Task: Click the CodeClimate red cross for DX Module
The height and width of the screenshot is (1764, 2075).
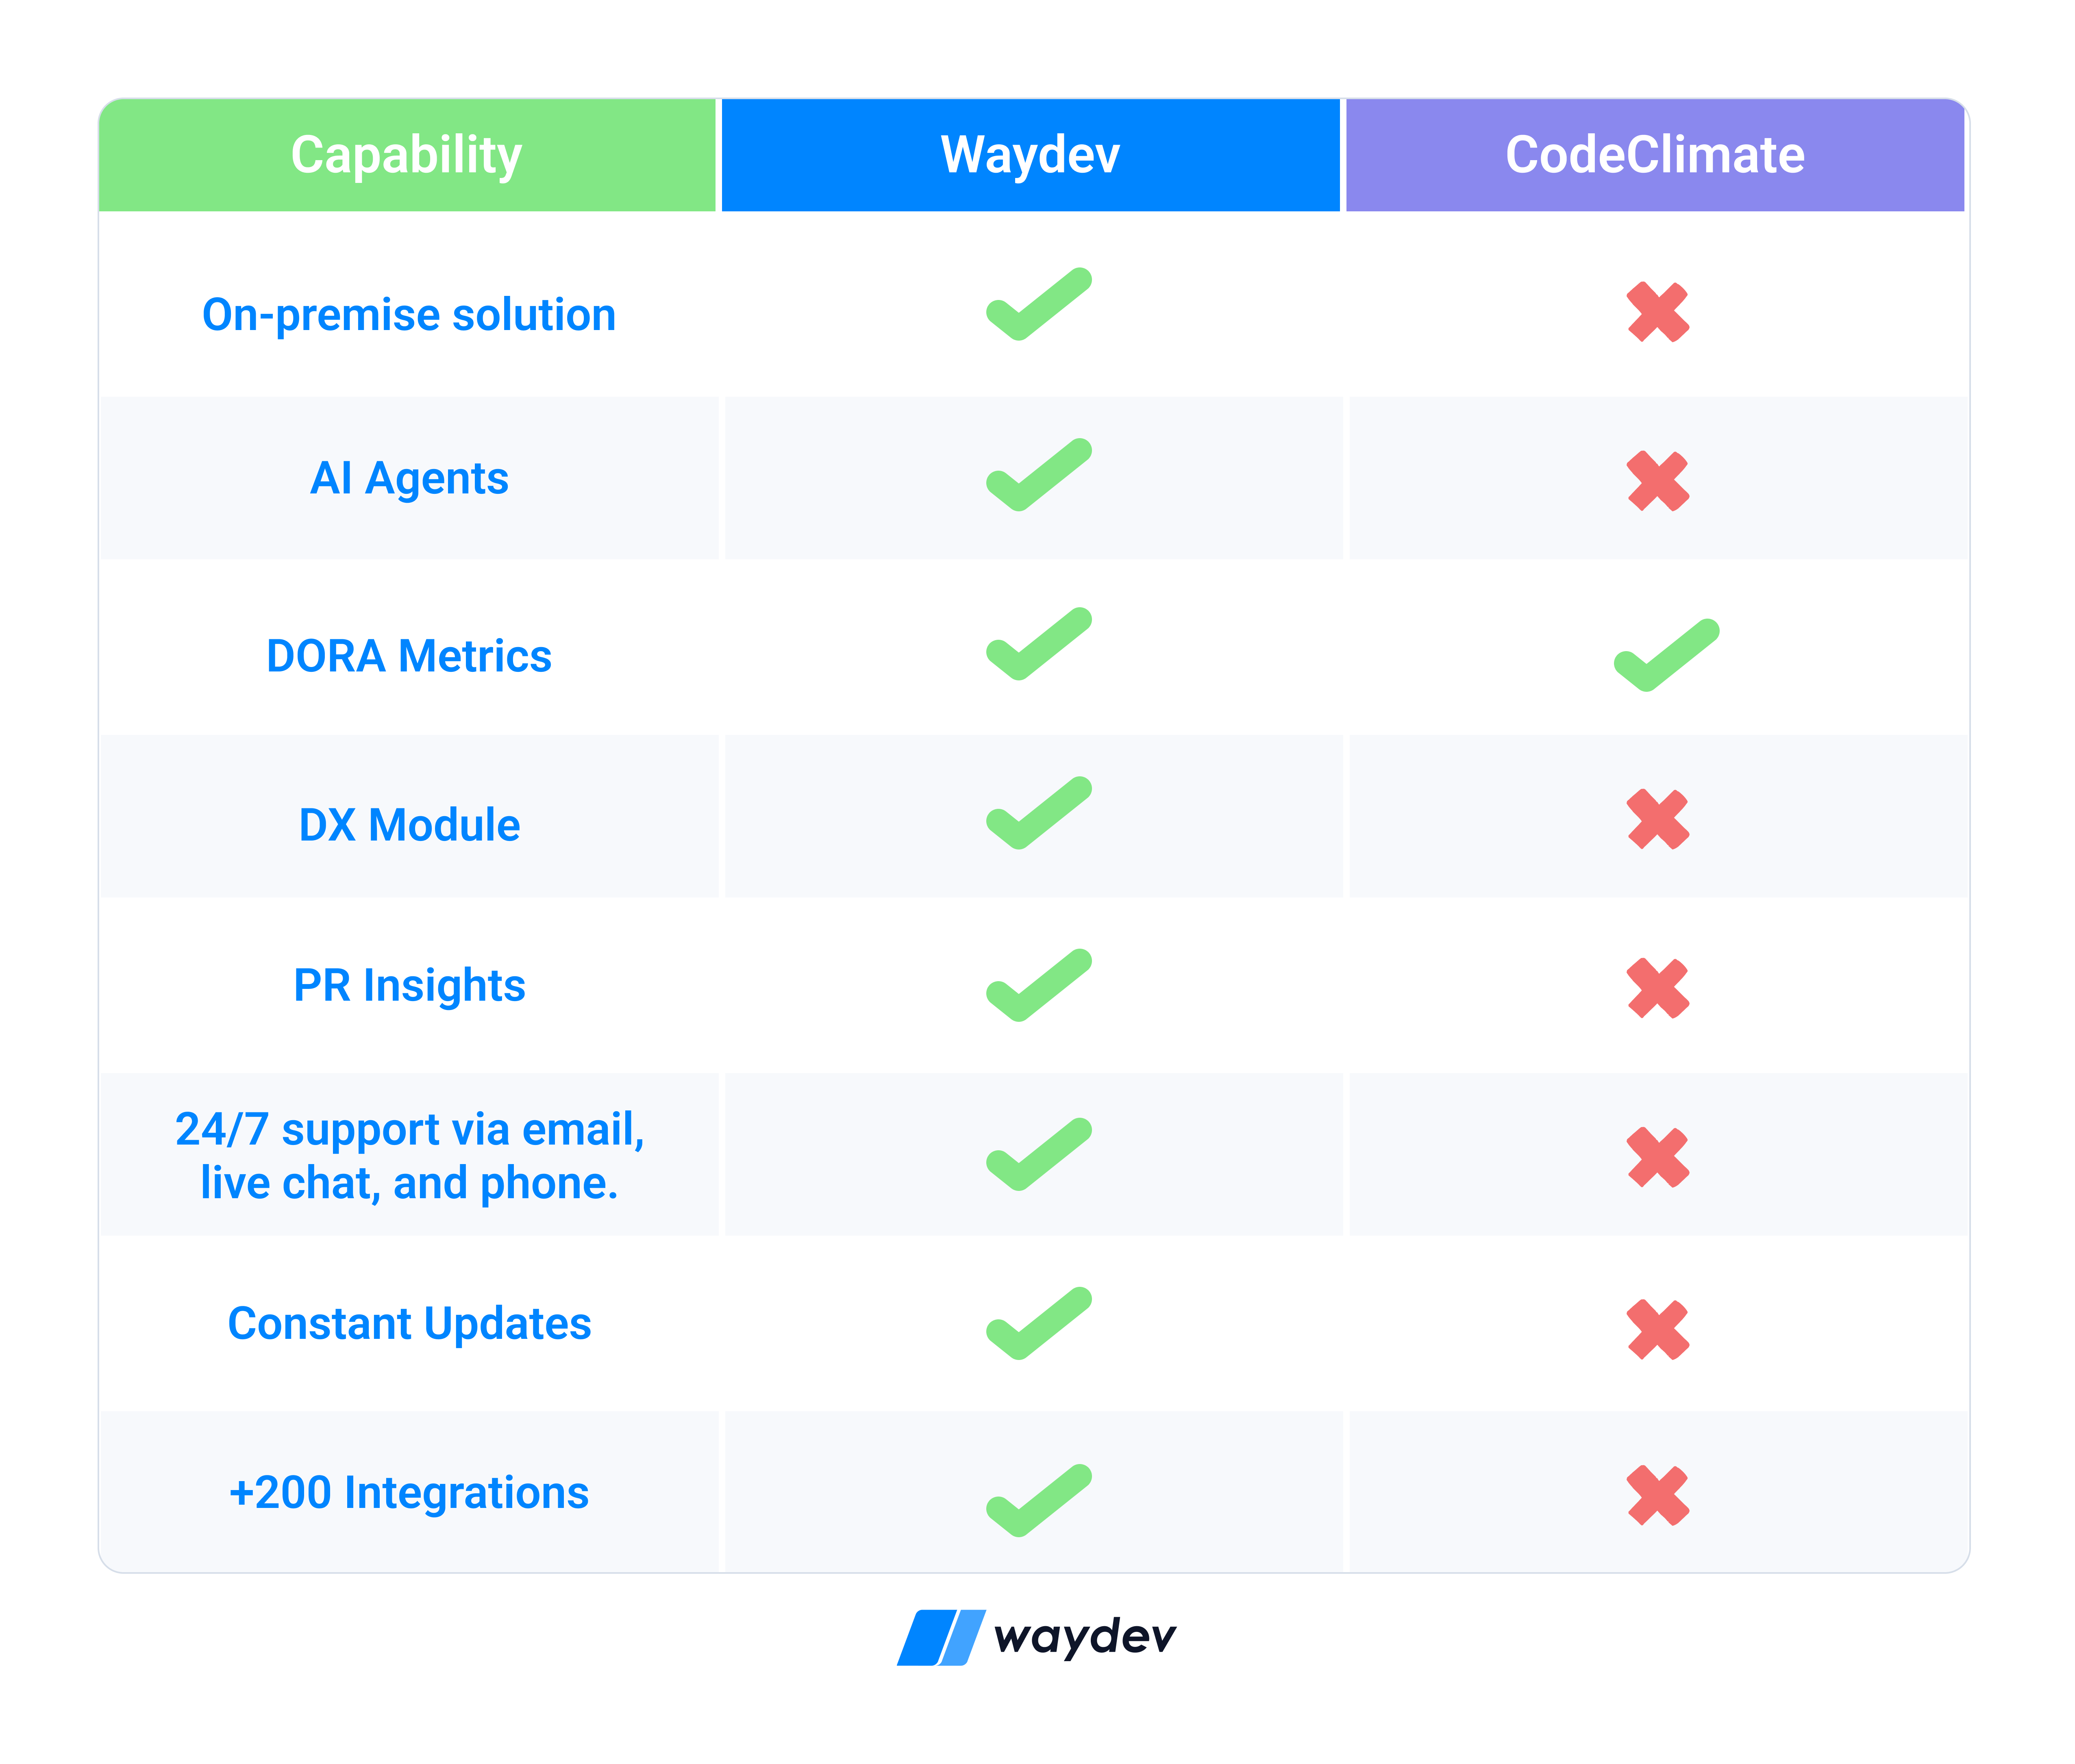Action: 1657,819
